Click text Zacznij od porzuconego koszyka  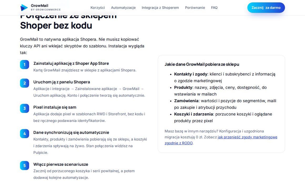pyautogui.click(x=84, y=174)
